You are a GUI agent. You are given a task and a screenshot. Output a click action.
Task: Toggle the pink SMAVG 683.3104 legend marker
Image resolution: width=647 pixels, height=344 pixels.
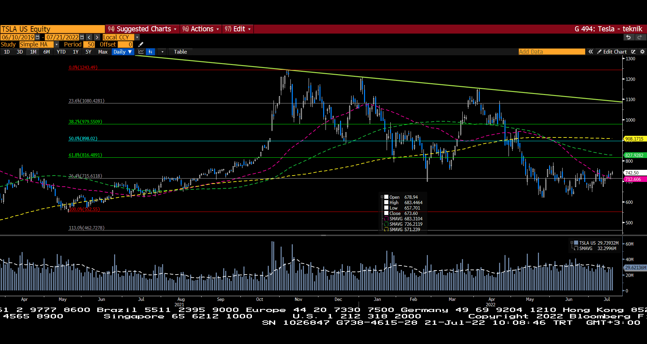coord(386,219)
